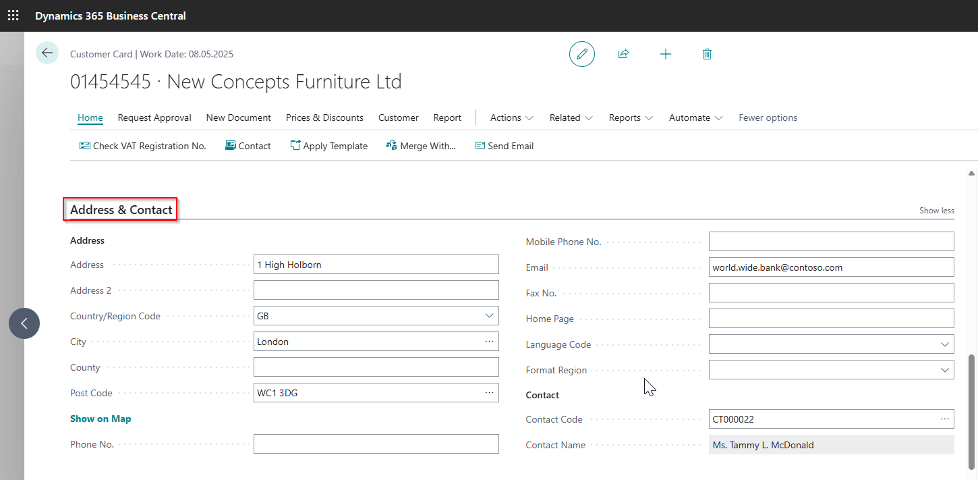
Task: Click the Address 2 field
Action: 376,290
